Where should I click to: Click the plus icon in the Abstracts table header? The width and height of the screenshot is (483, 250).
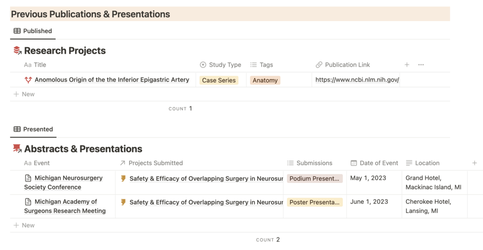(x=474, y=163)
